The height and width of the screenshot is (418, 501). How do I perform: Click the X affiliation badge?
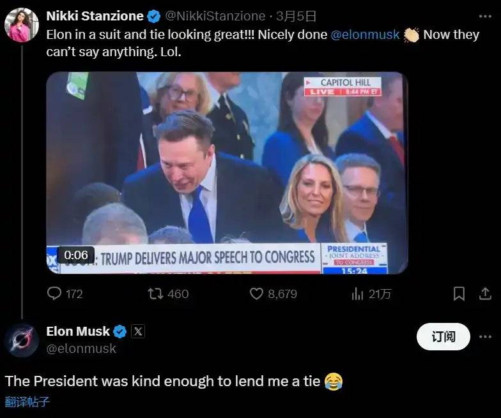138,331
